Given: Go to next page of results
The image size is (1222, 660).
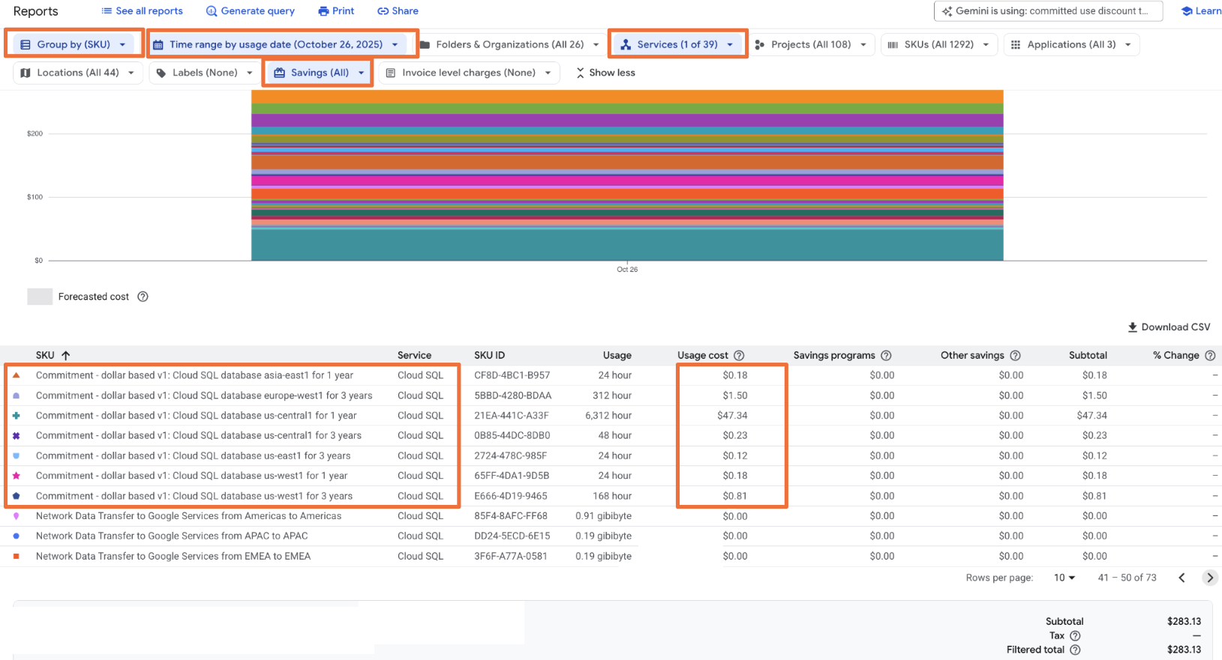Looking at the screenshot, I should click(1209, 578).
